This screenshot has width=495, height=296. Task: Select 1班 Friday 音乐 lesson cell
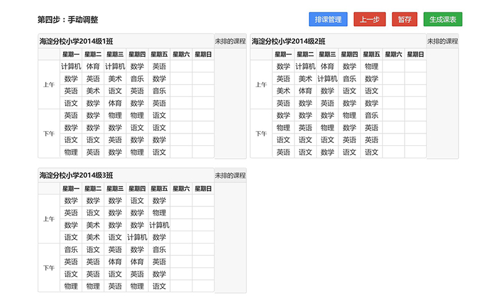click(159, 91)
